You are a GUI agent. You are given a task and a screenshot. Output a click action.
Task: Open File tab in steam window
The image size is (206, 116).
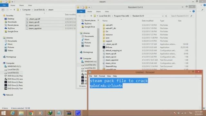tap(4, 5)
